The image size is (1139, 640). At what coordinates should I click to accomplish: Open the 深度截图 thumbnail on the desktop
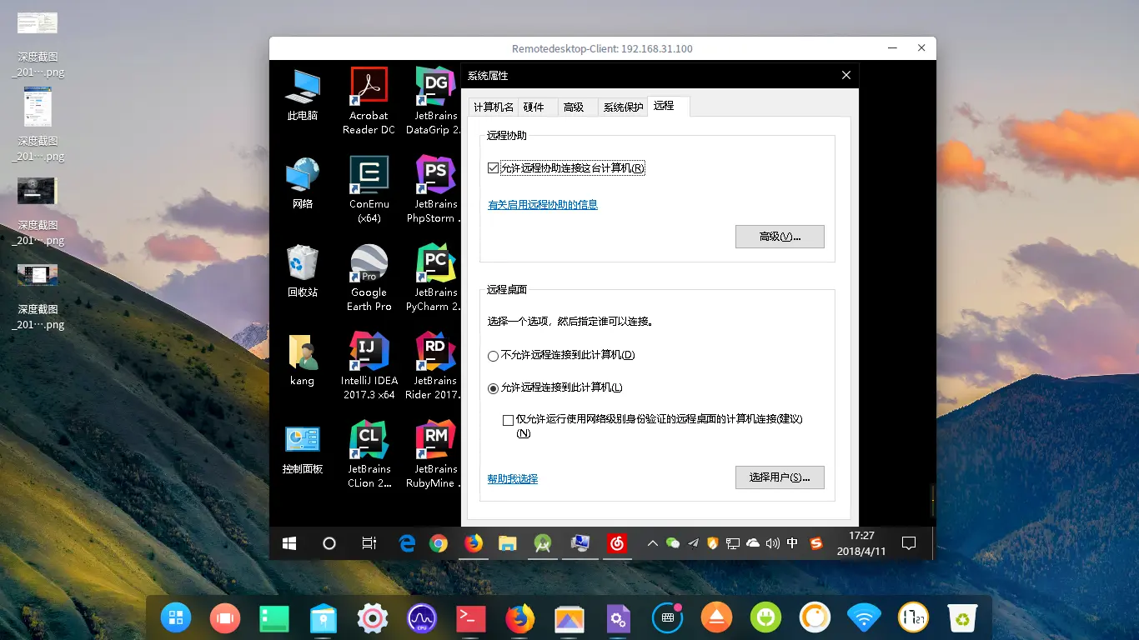[x=37, y=22]
